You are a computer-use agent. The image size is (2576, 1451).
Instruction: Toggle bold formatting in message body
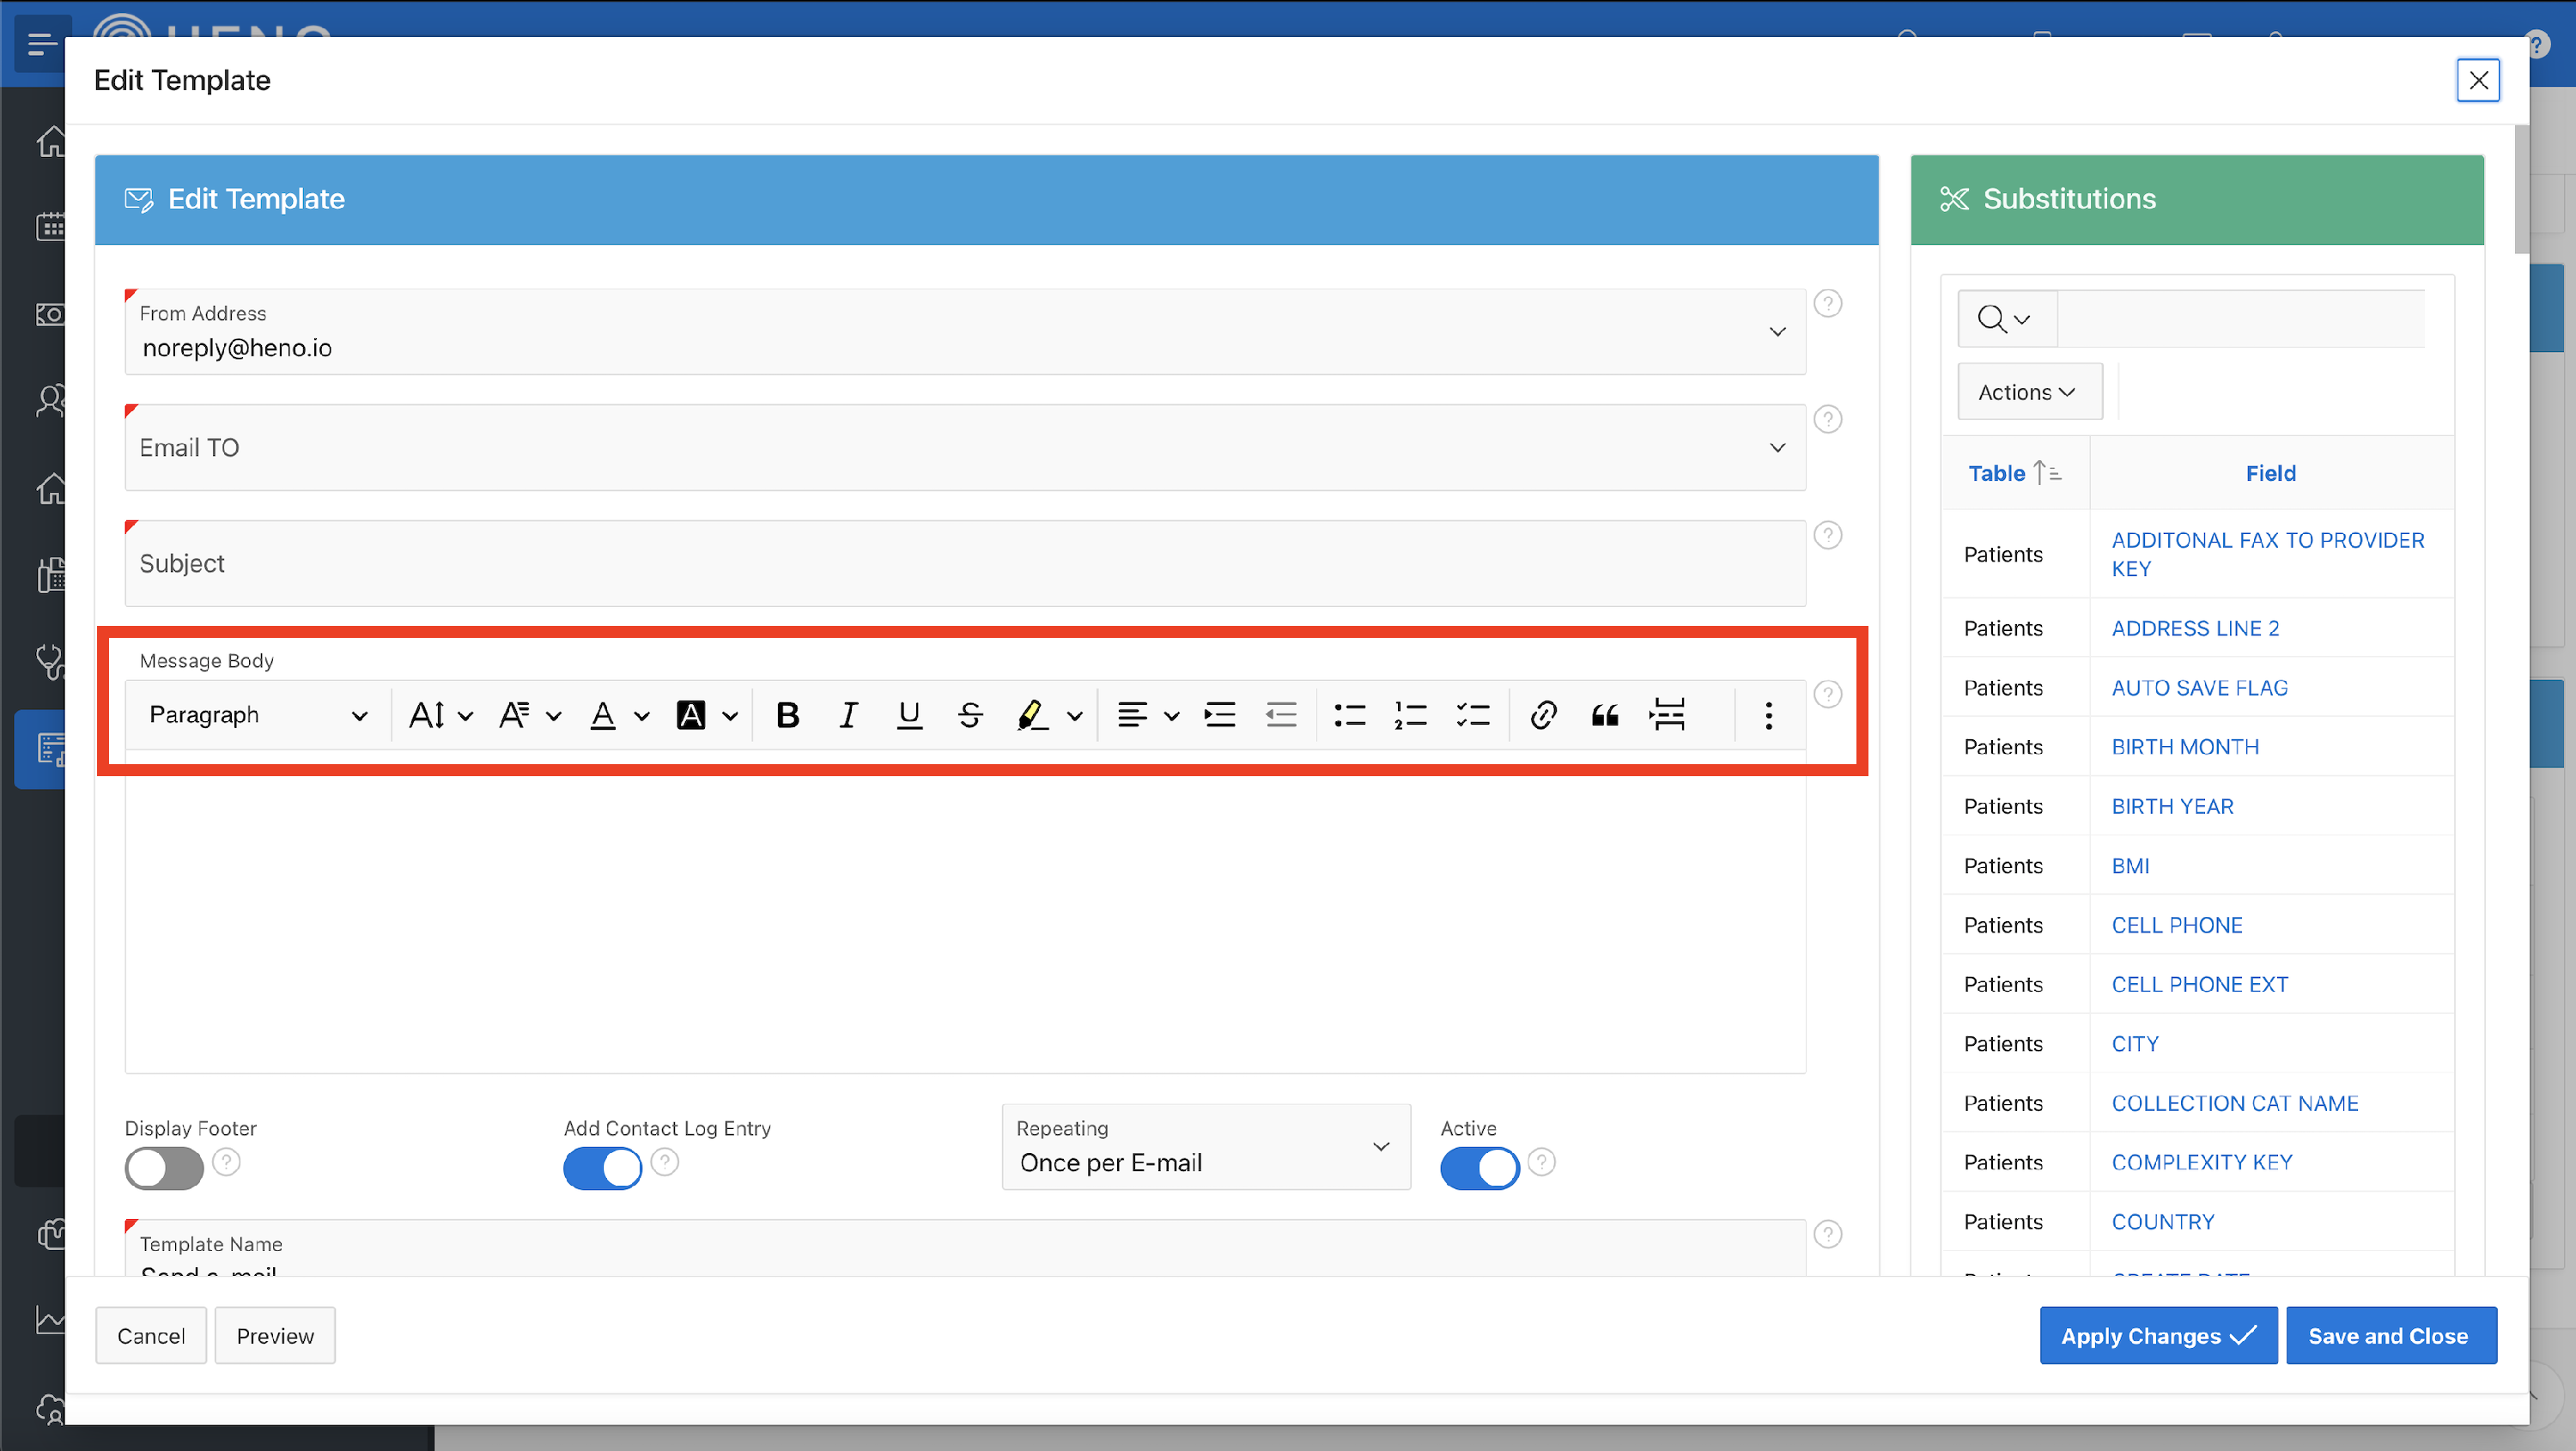pos(787,715)
